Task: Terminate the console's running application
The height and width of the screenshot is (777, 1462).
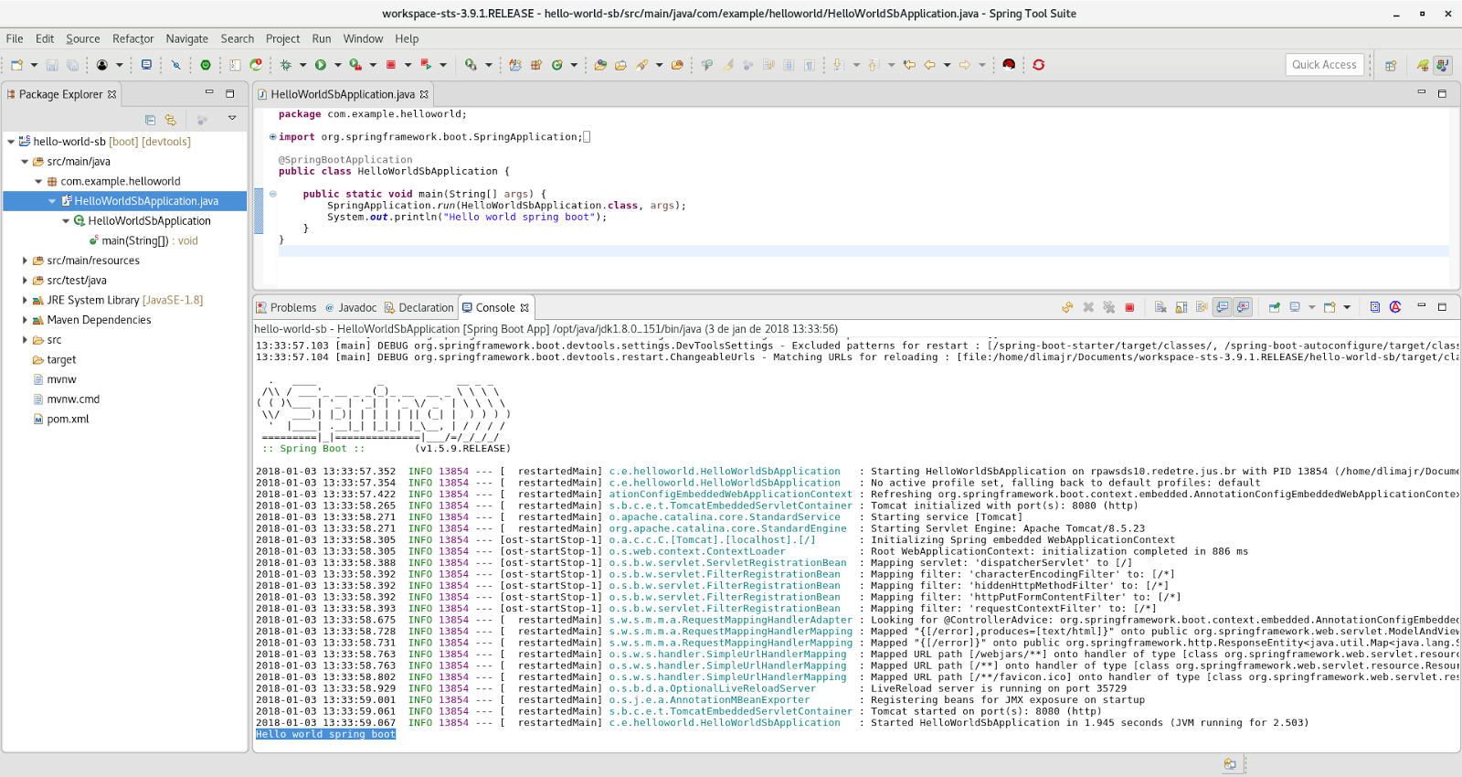Action: (x=1129, y=307)
